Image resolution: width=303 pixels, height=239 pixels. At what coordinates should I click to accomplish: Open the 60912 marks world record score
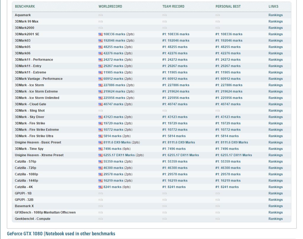click(113, 79)
